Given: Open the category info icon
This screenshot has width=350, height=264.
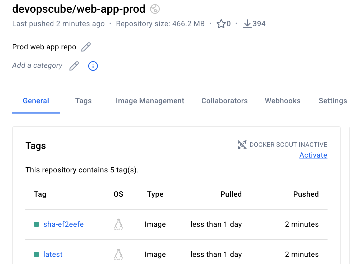Looking at the screenshot, I should coord(93,66).
